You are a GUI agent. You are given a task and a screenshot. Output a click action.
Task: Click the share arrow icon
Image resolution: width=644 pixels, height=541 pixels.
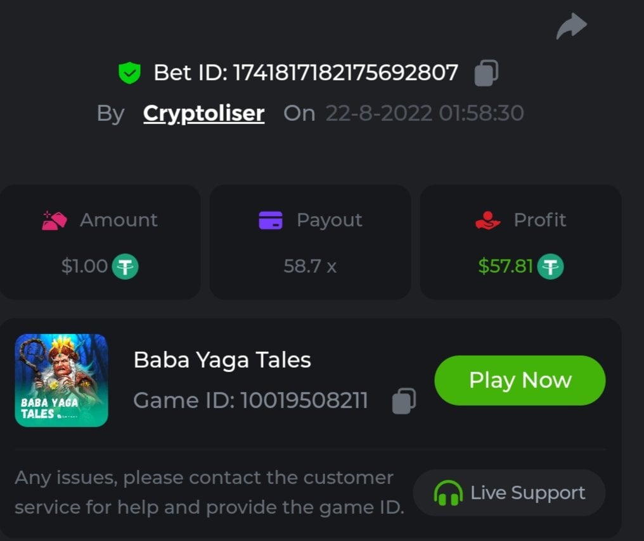coord(571,27)
